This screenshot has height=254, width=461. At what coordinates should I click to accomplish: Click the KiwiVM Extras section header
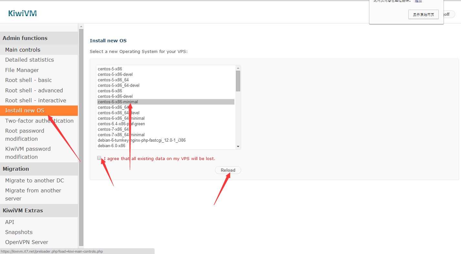pos(39,210)
